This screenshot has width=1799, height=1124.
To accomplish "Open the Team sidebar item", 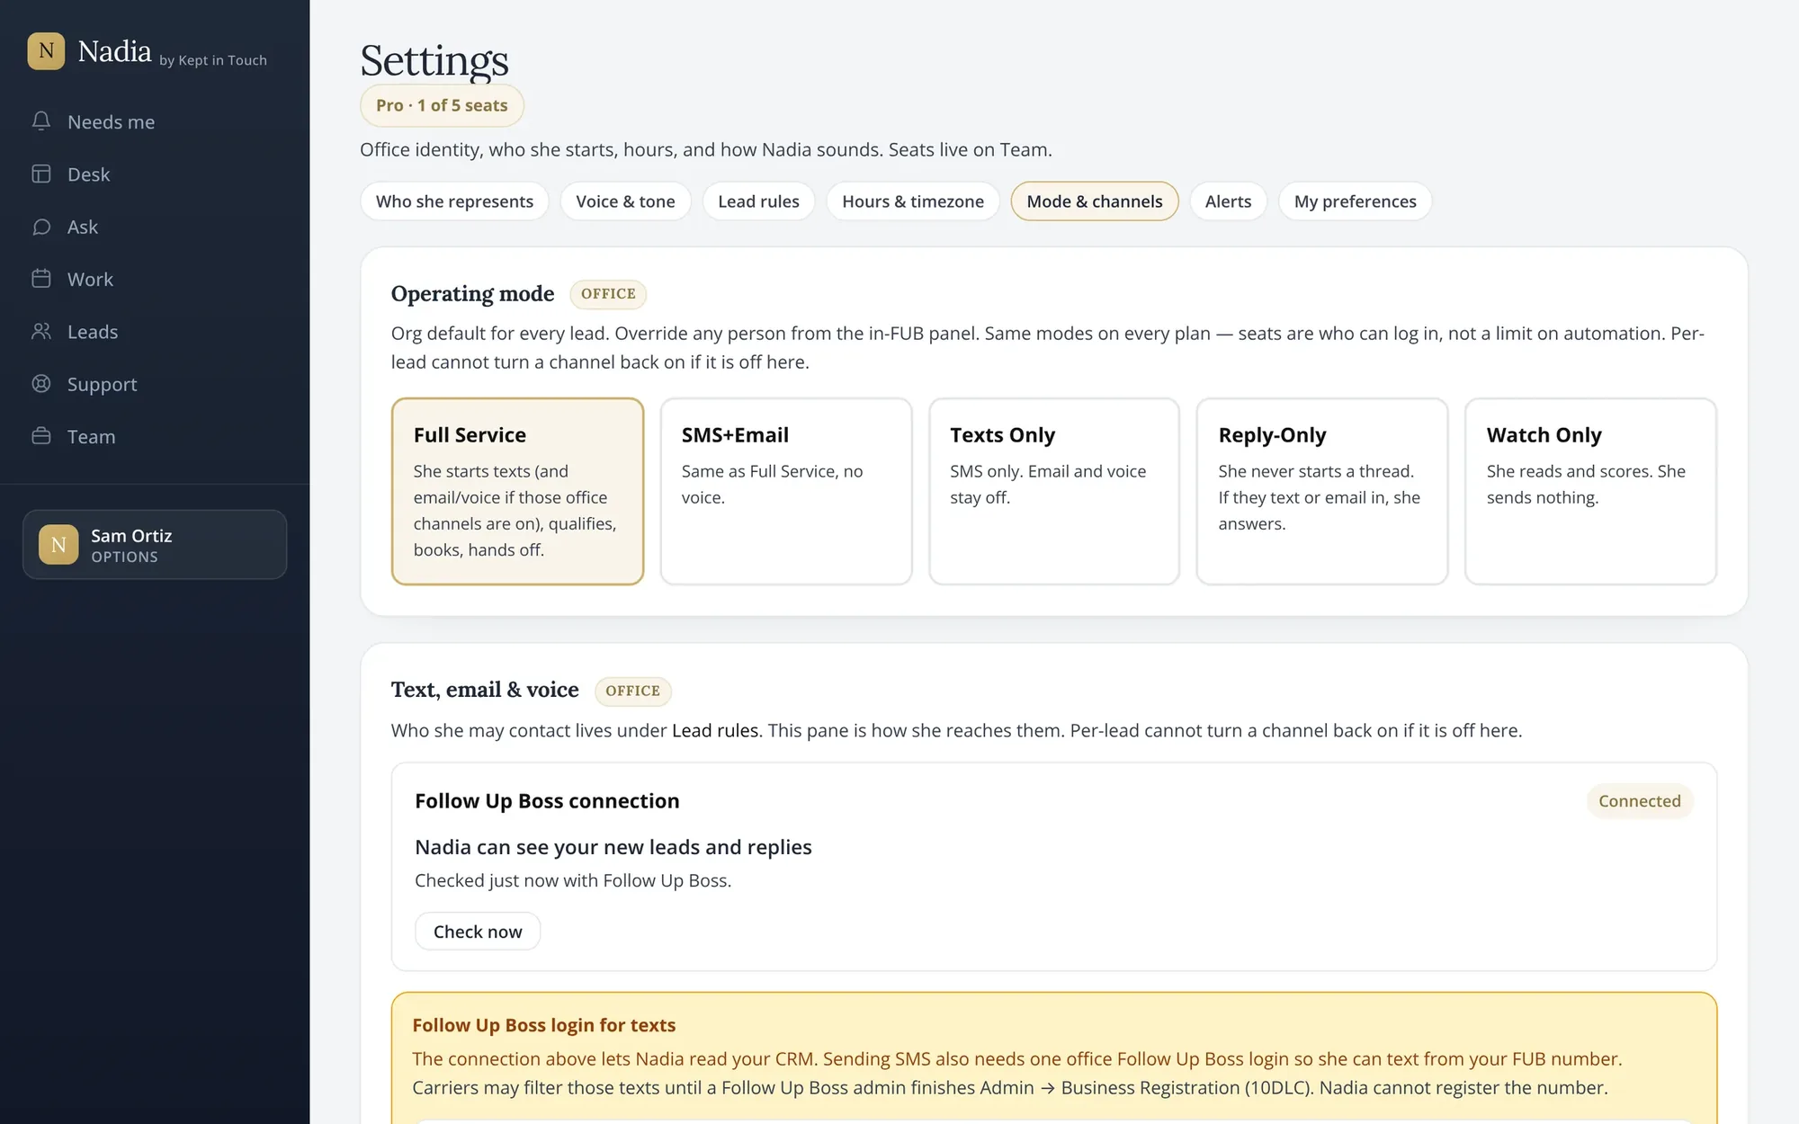I will [155, 437].
